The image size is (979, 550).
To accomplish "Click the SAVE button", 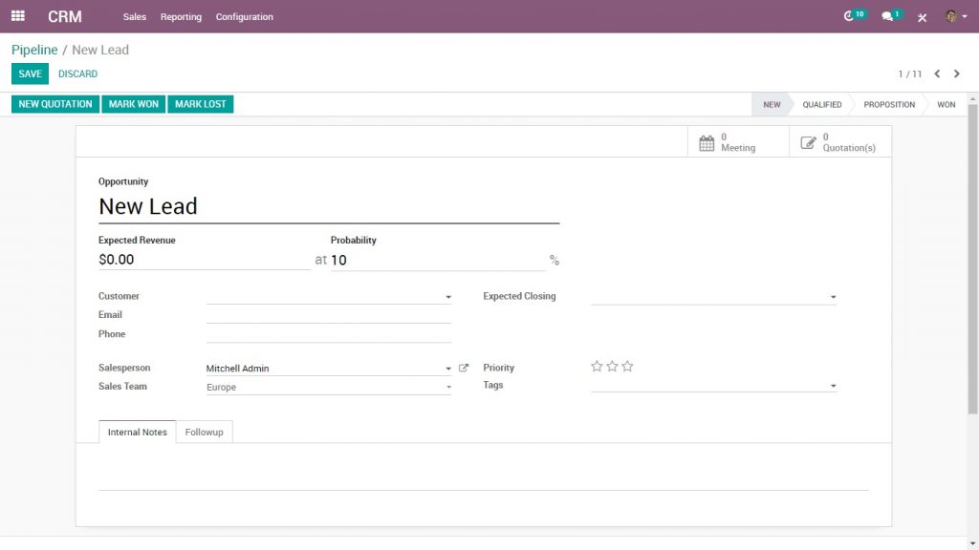I will coord(29,74).
